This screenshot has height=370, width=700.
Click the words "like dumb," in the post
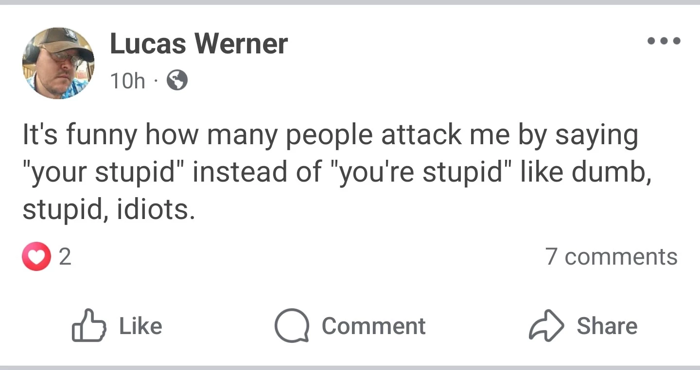585,173
